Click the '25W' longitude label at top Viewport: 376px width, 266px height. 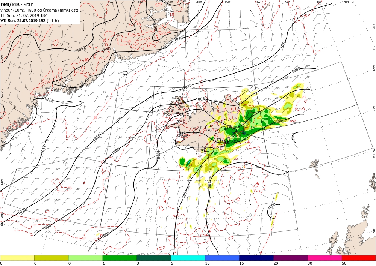click(169, 2)
